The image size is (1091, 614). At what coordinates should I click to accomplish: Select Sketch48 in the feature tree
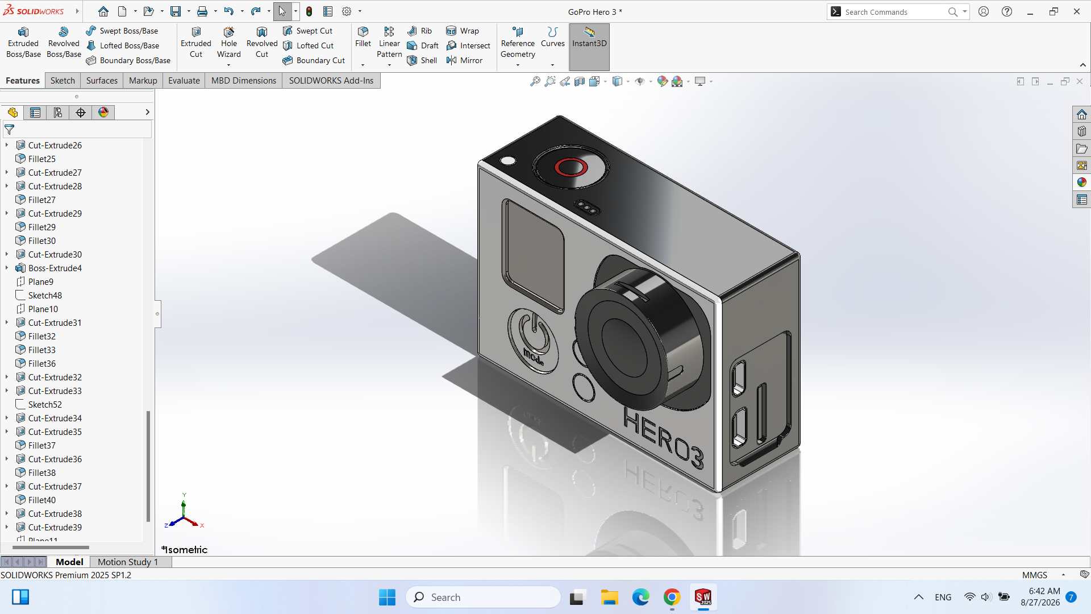(45, 295)
